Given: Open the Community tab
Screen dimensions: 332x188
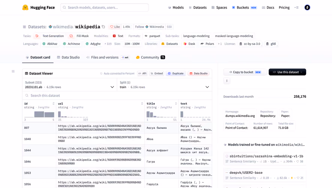Looking at the screenshot, I should tap(150, 57).
